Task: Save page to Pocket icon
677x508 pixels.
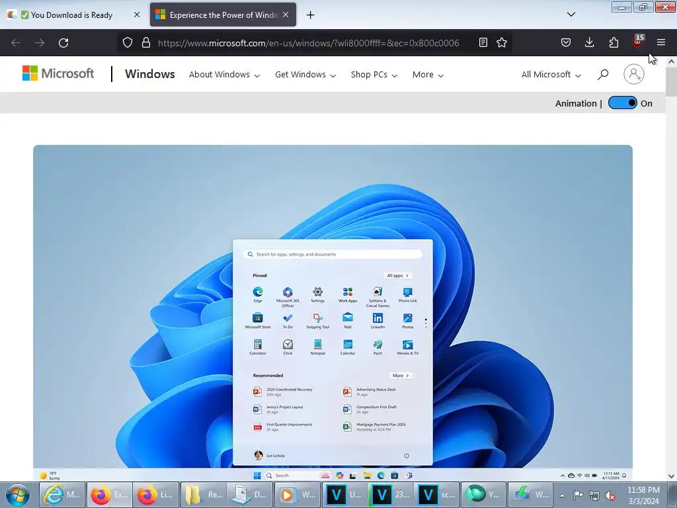Action: (566, 42)
